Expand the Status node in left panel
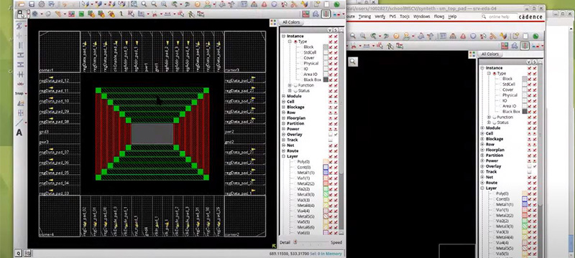 pos(290,90)
